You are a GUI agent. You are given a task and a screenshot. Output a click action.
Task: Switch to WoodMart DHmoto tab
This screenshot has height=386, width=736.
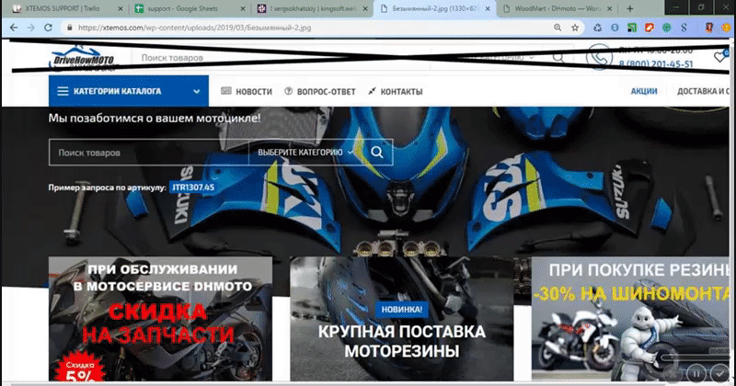(x=553, y=8)
